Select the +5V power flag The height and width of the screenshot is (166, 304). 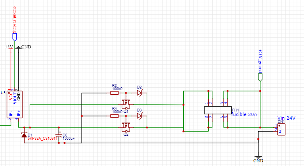coord(9,47)
